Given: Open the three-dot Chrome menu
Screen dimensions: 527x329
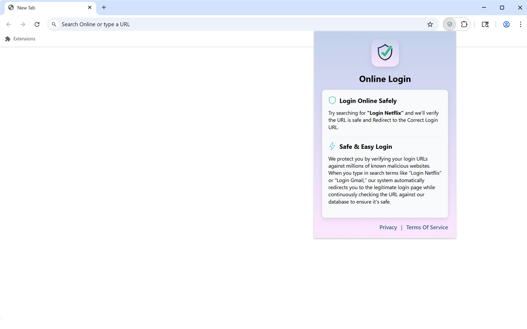Looking at the screenshot, I should coord(521,24).
